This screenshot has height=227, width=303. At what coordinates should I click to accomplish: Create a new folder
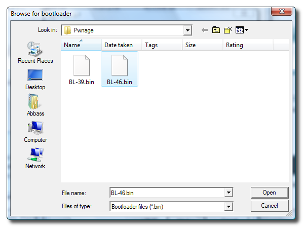click(228, 30)
